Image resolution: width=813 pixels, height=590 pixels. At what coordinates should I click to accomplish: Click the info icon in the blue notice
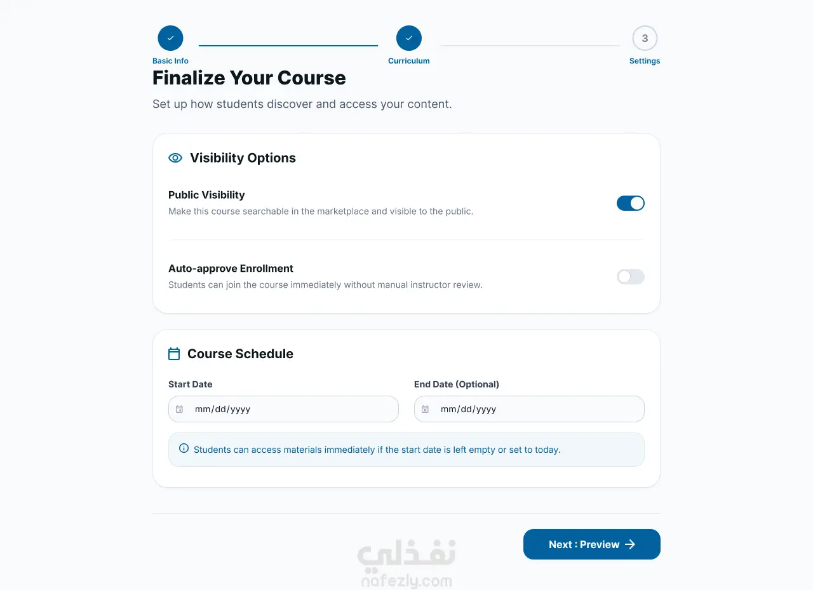[184, 448]
